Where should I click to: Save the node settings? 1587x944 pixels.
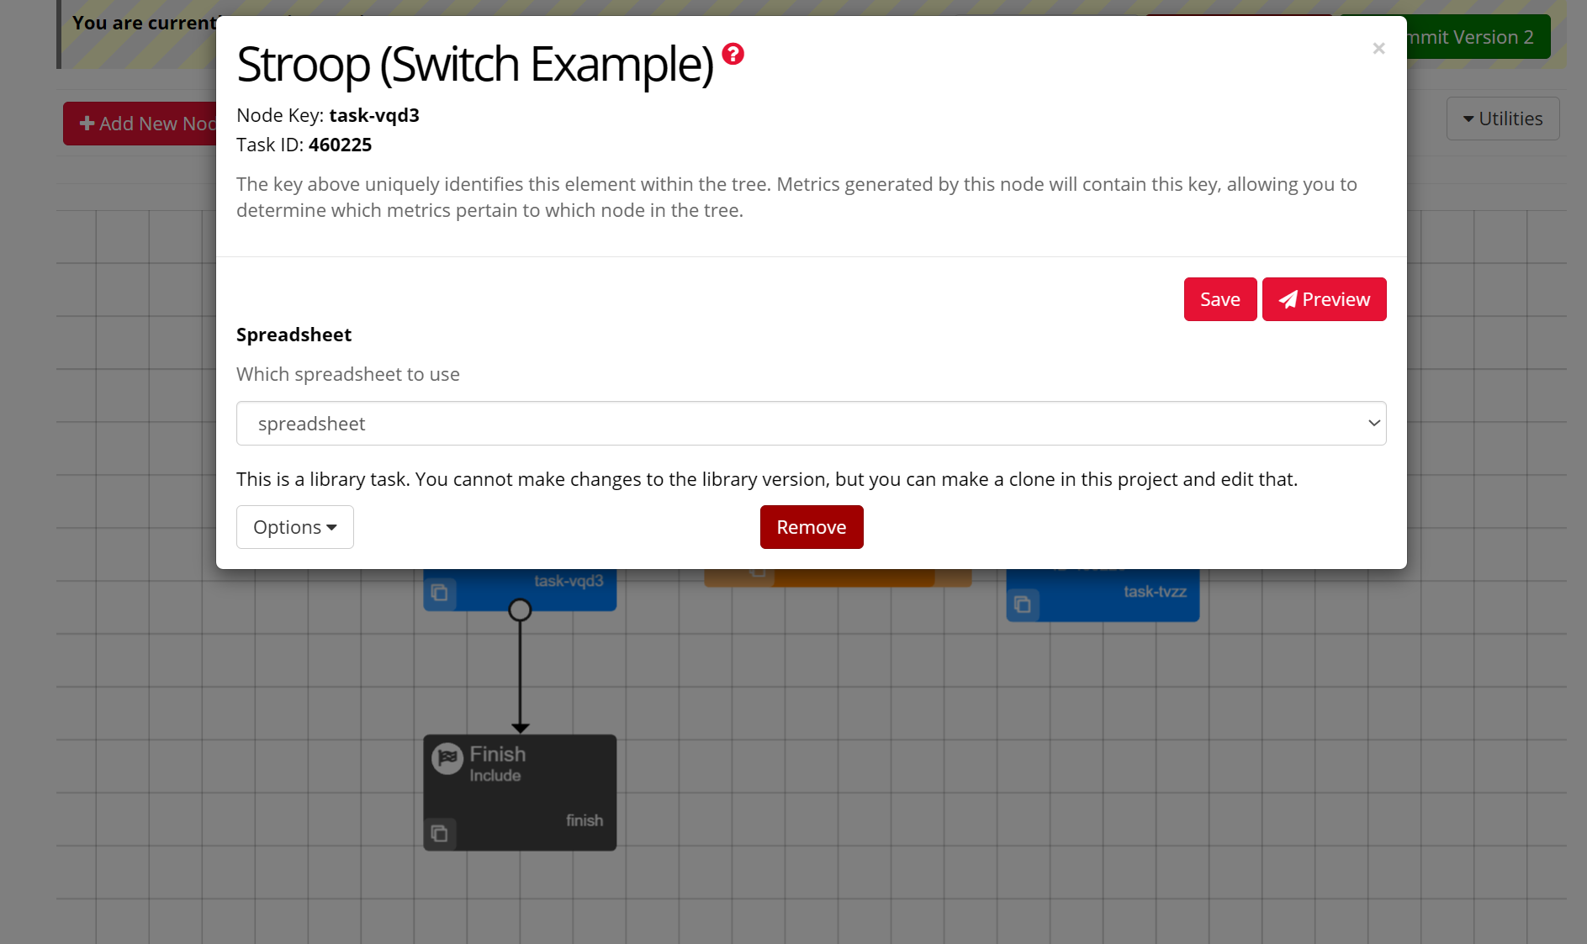click(x=1219, y=299)
